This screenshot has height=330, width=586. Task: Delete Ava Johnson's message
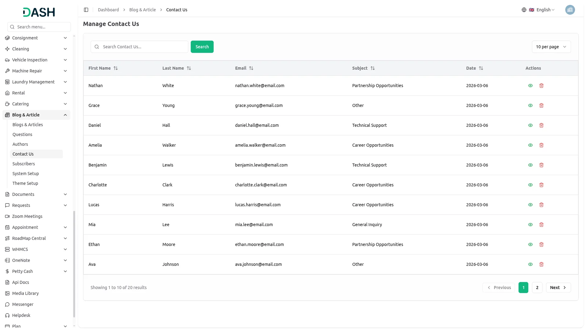pos(541,264)
